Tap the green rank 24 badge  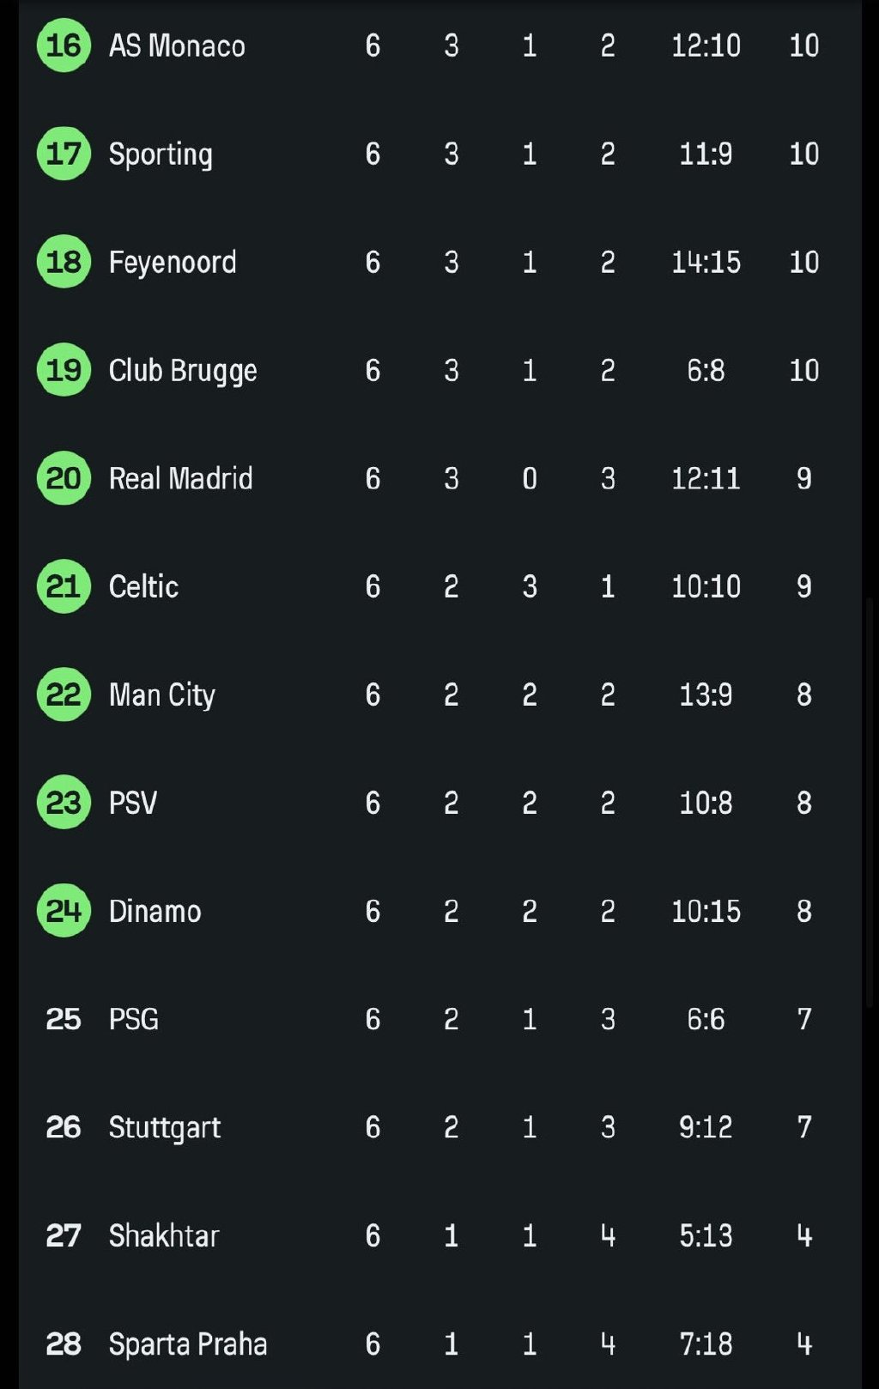(x=64, y=911)
